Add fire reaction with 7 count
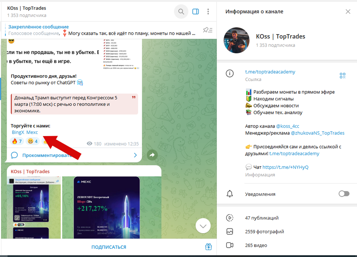This screenshot has height=257, width=357. [17, 142]
